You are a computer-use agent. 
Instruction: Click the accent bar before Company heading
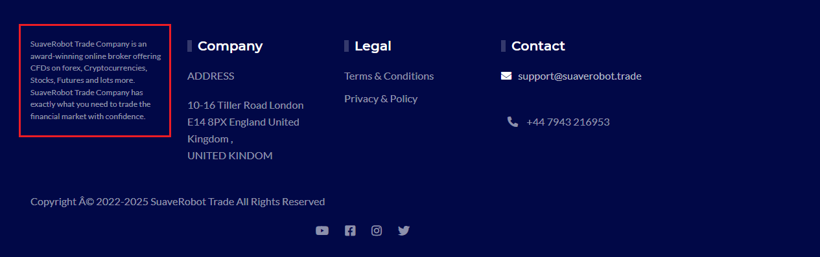(189, 46)
